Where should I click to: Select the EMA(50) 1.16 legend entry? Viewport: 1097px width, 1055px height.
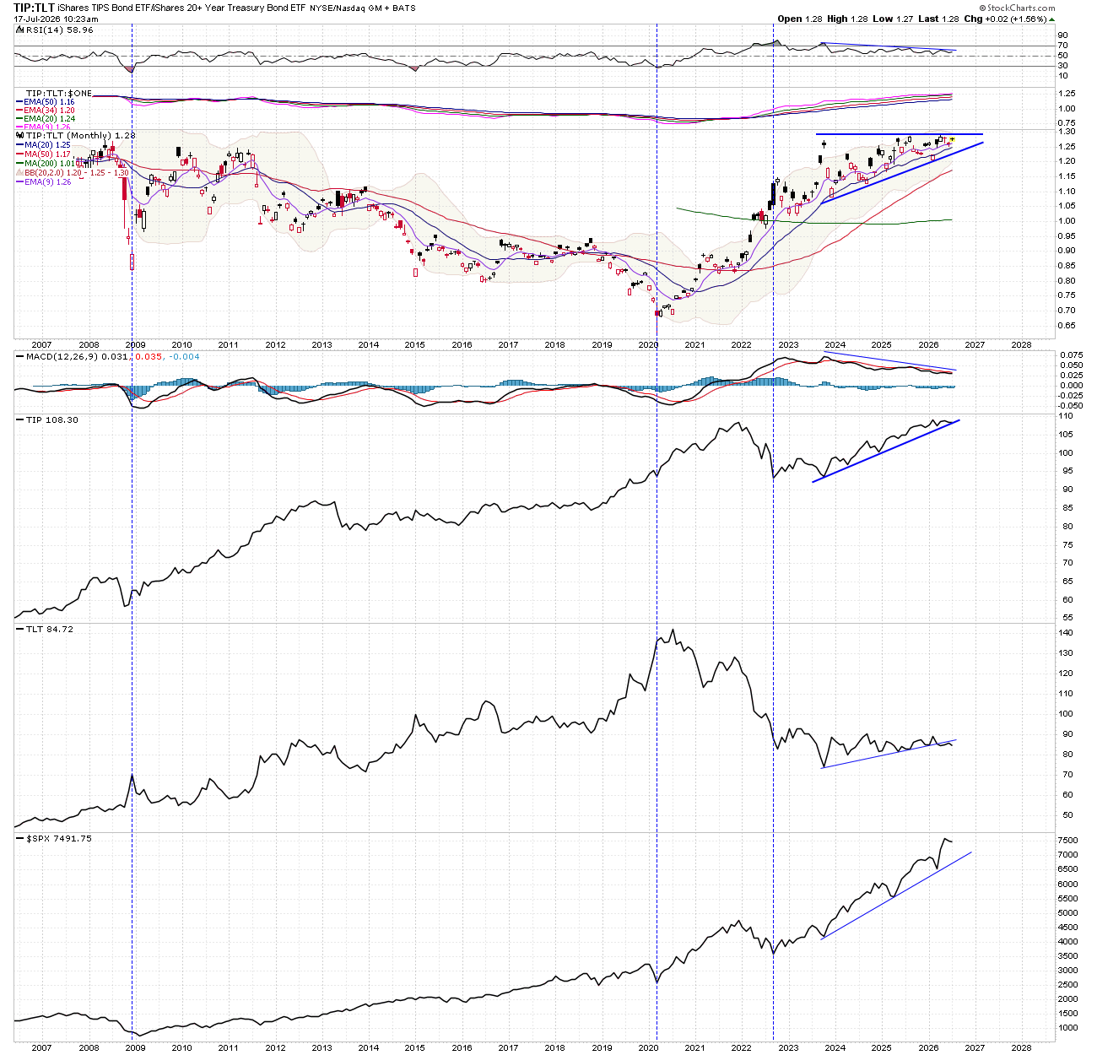point(50,102)
